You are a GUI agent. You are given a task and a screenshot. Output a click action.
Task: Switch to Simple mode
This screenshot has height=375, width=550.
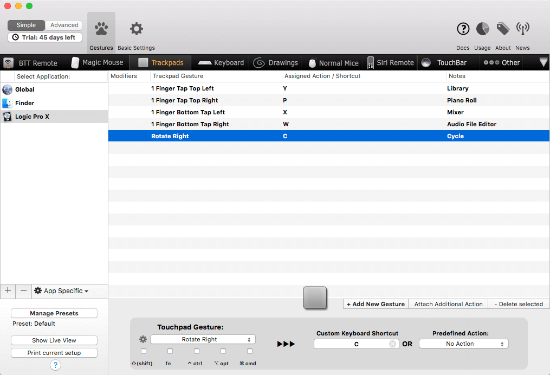tap(27, 25)
